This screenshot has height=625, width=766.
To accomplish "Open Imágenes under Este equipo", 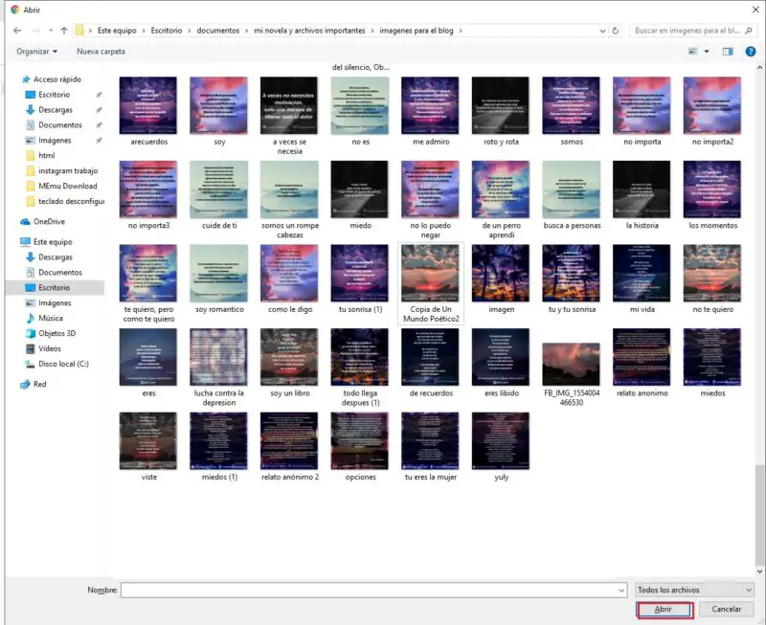I will click(55, 302).
